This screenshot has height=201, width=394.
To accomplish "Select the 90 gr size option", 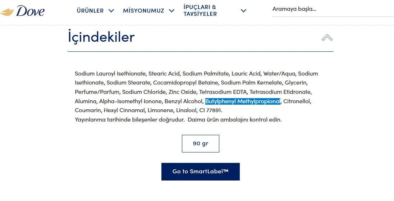I will pyautogui.click(x=200, y=143).
